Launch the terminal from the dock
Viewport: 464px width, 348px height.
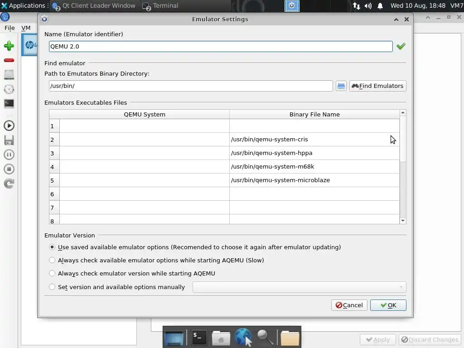coord(198,337)
